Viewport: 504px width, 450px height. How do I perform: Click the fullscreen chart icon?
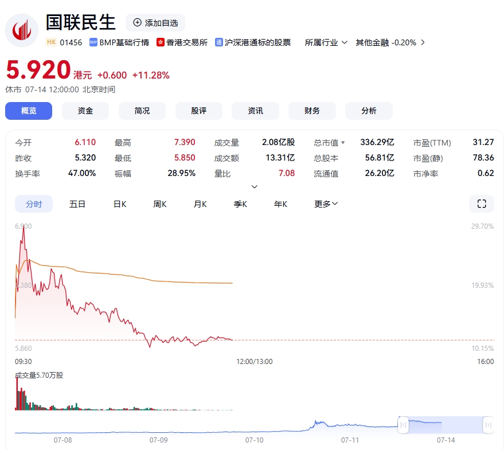click(481, 204)
